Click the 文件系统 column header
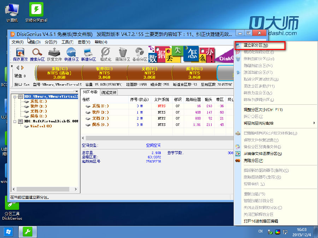The height and width of the screenshot is (238, 318). point(161,99)
